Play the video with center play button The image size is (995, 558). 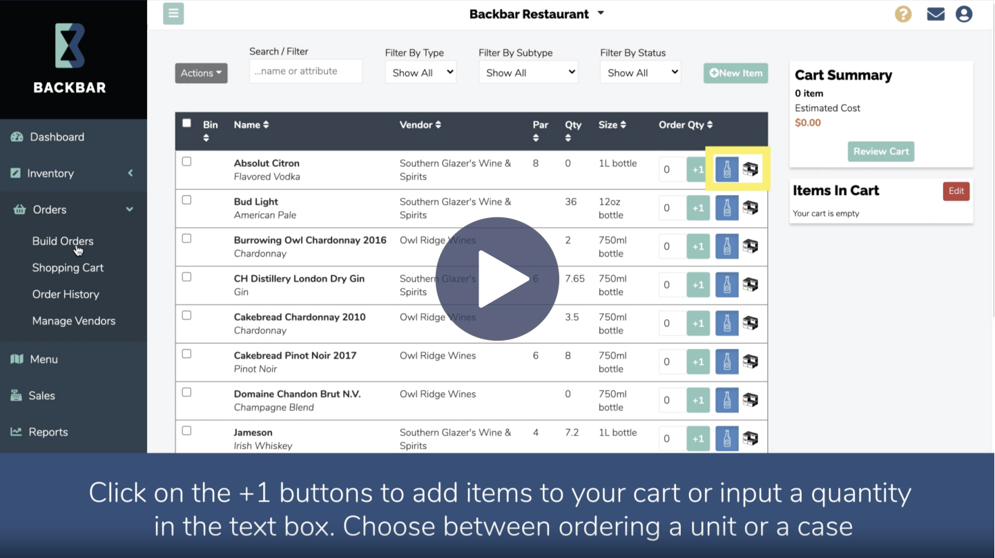497,279
